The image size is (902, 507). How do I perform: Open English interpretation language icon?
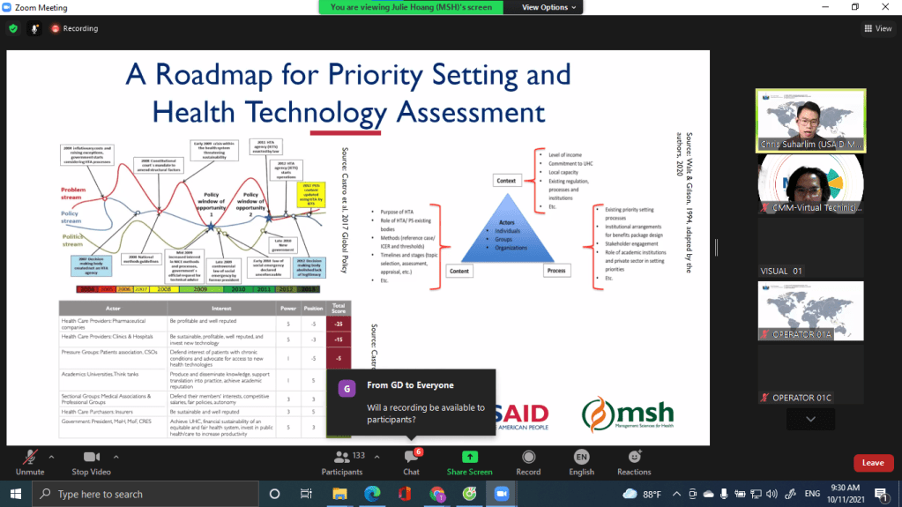[581, 462]
